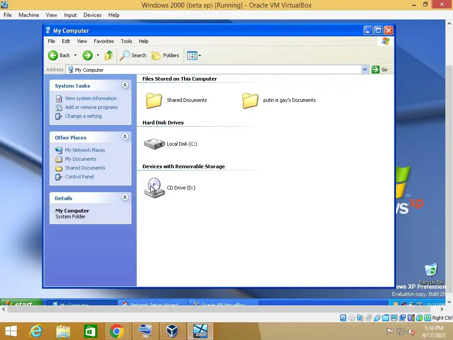Click the green Forward arrow button
Screen dimensions: 453x340
tap(88, 55)
